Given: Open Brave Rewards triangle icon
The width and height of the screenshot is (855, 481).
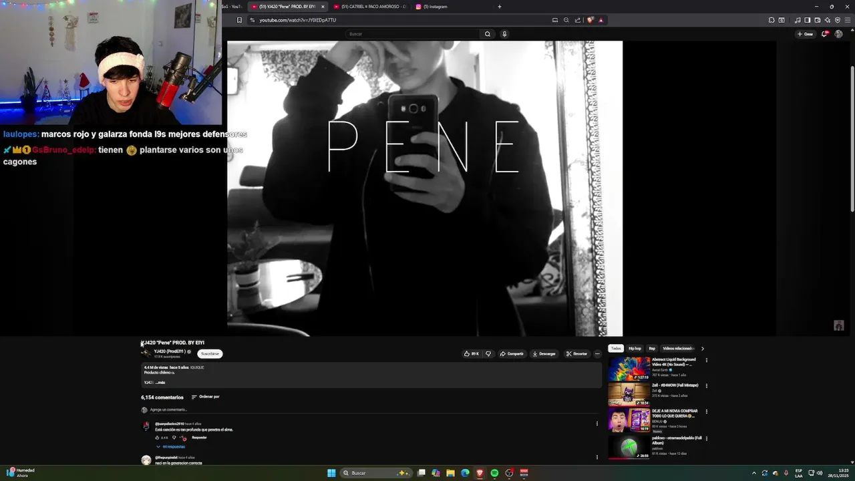Looking at the screenshot, I should click(x=601, y=20).
